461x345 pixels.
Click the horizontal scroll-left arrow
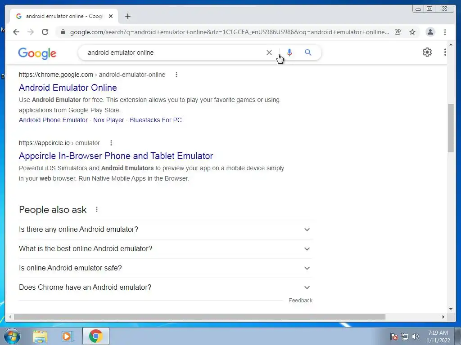point(10,317)
